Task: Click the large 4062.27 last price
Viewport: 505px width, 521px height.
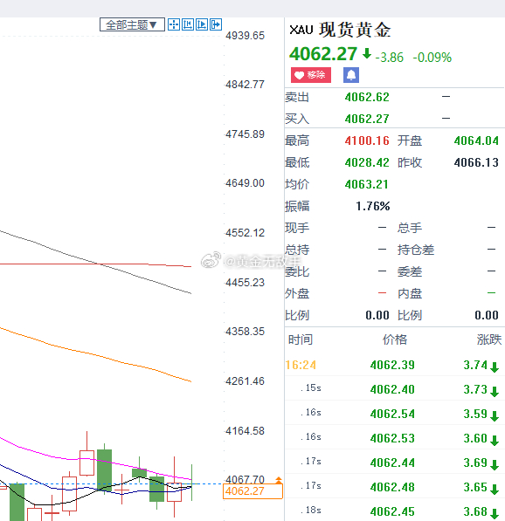Action: click(323, 54)
